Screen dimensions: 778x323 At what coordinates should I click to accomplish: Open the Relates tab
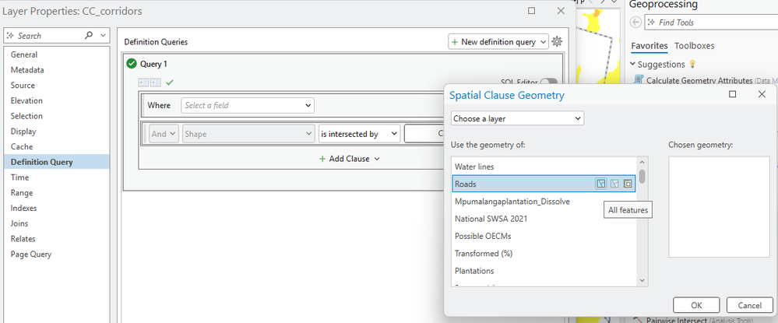pos(23,239)
